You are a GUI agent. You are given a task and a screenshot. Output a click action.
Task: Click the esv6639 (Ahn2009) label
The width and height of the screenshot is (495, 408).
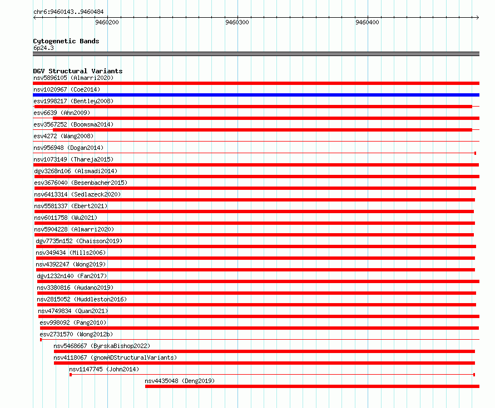click(x=62, y=113)
